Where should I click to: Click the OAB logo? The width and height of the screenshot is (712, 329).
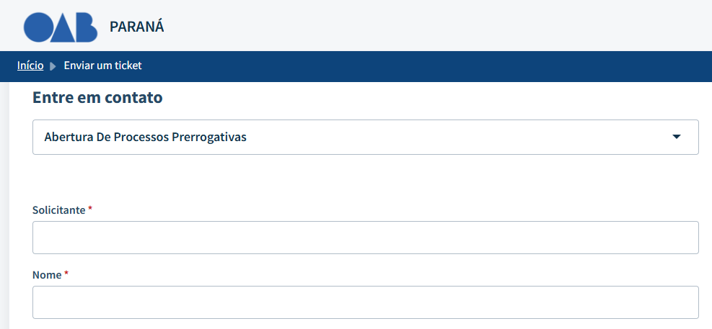pyautogui.click(x=61, y=27)
